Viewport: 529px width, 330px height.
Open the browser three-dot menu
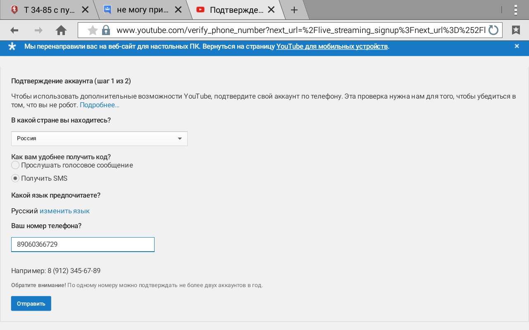click(x=516, y=10)
